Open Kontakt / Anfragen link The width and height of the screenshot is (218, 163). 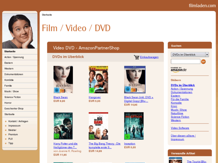click(x=18, y=121)
